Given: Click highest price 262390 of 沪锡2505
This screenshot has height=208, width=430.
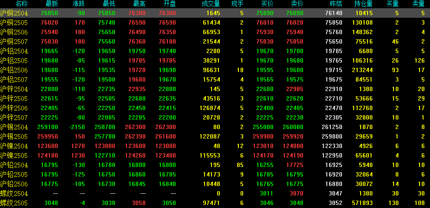Looking at the screenshot, I should [135, 137].
